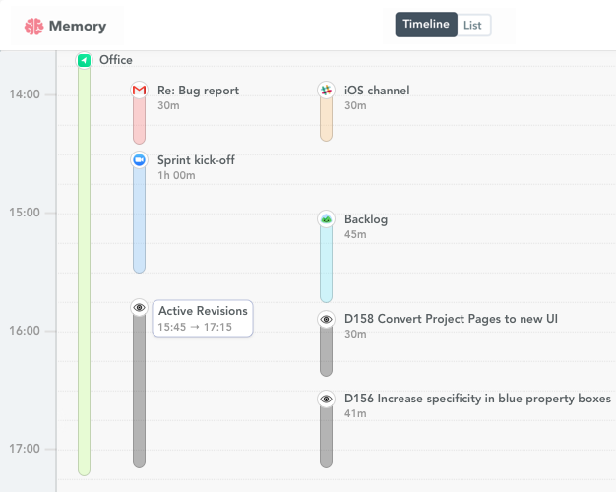616x492 pixels.
Task: Click the Active Revisions tooltip card
Action: click(203, 318)
